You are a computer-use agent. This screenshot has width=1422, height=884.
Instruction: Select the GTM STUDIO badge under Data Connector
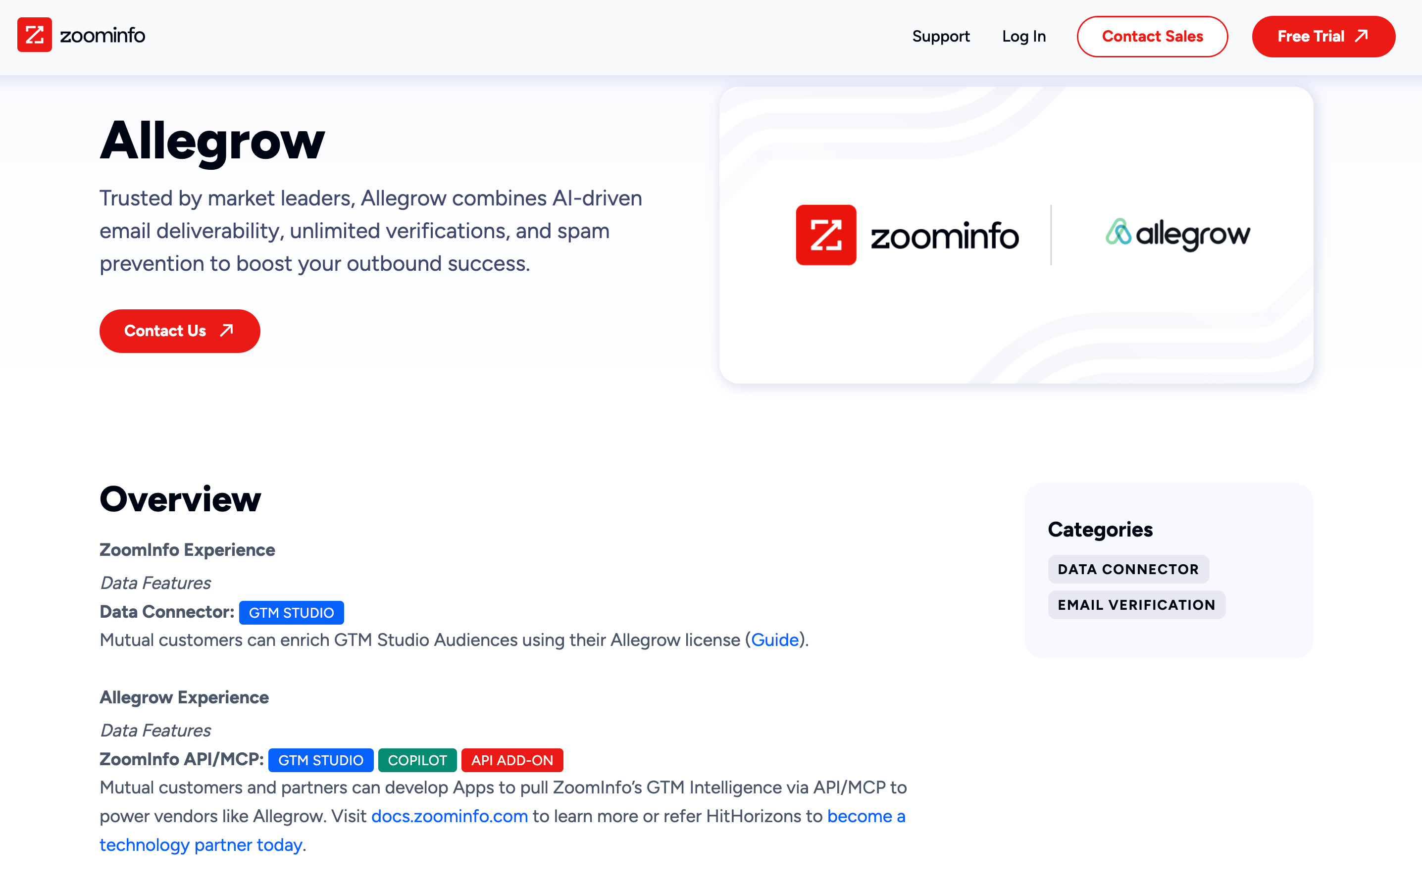[x=291, y=612]
